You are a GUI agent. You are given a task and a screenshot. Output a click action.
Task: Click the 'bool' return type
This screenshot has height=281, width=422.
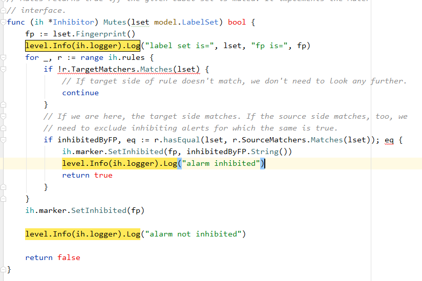point(237,22)
